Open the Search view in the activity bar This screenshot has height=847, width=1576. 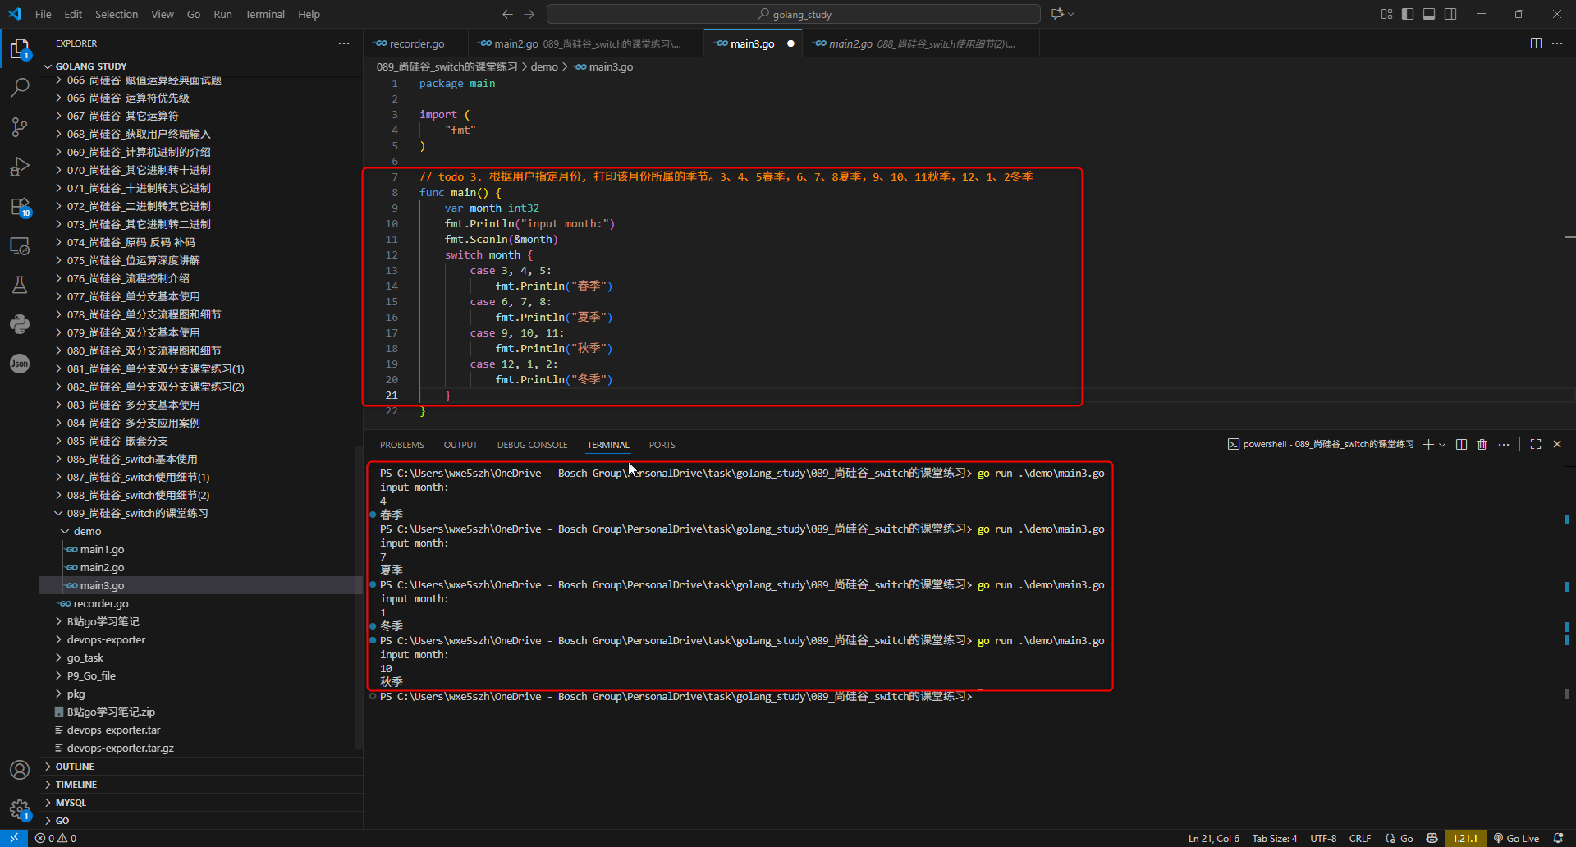point(20,87)
